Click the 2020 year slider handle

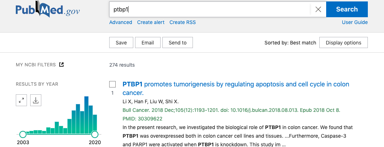click(95, 134)
